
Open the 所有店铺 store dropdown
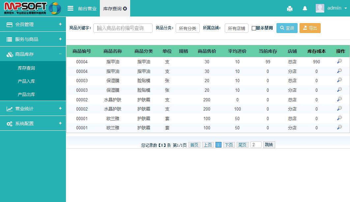coord(236,28)
